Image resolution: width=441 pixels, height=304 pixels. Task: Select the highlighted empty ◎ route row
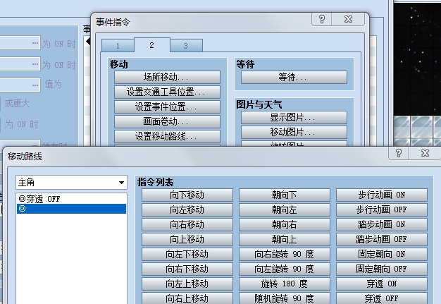[x=71, y=209]
